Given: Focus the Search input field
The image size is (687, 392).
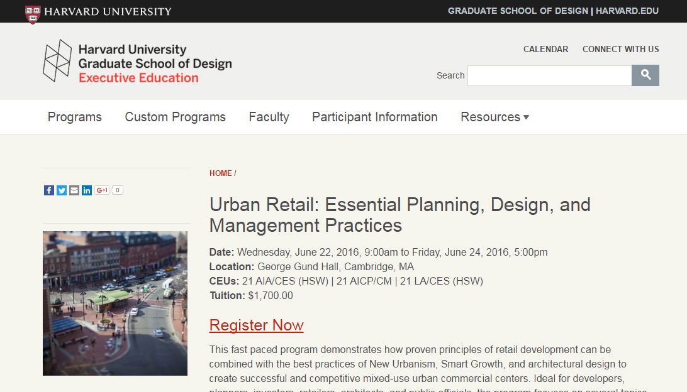Looking at the screenshot, I should 549,75.
